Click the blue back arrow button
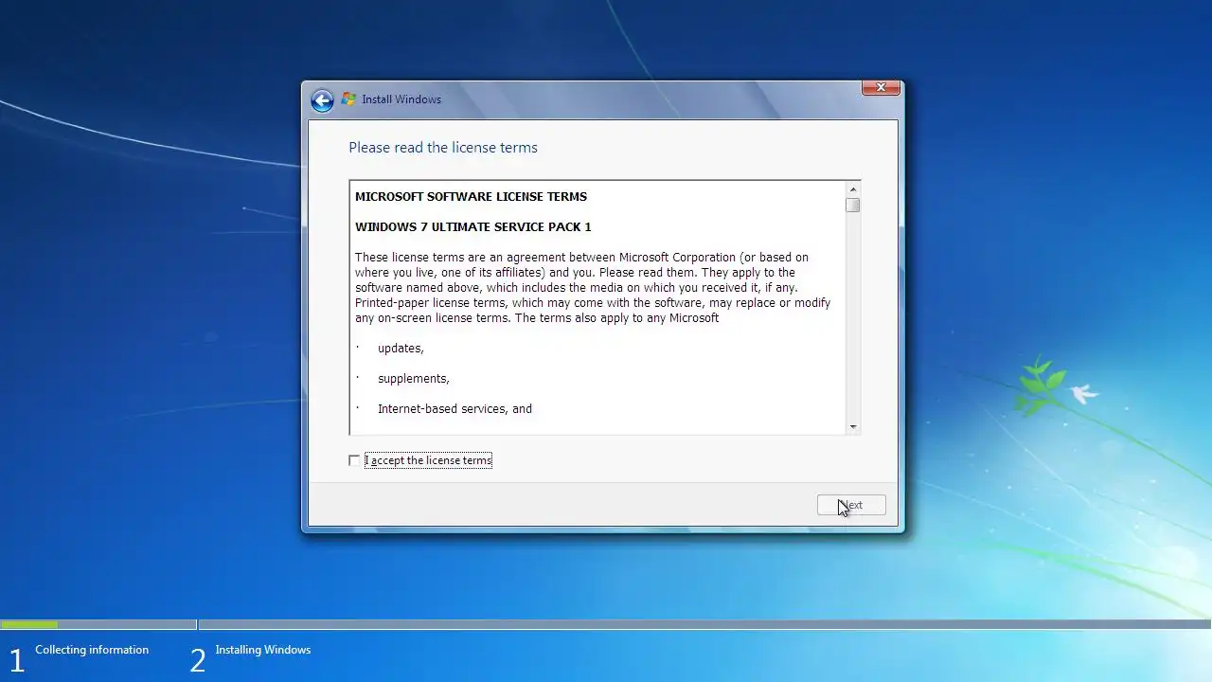 pos(322,100)
